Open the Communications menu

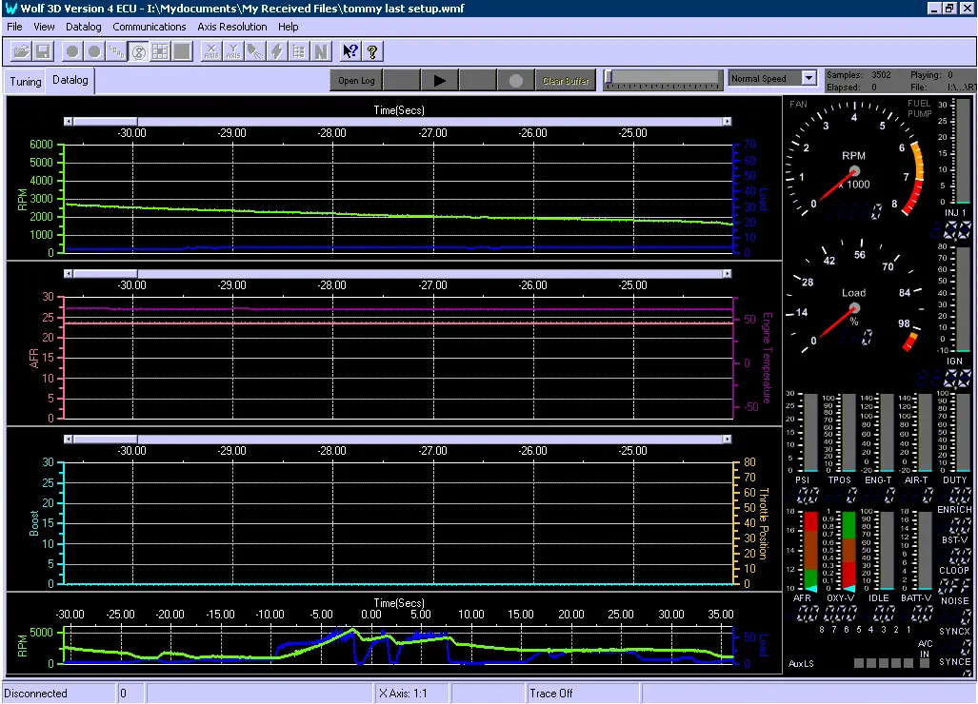coord(150,27)
